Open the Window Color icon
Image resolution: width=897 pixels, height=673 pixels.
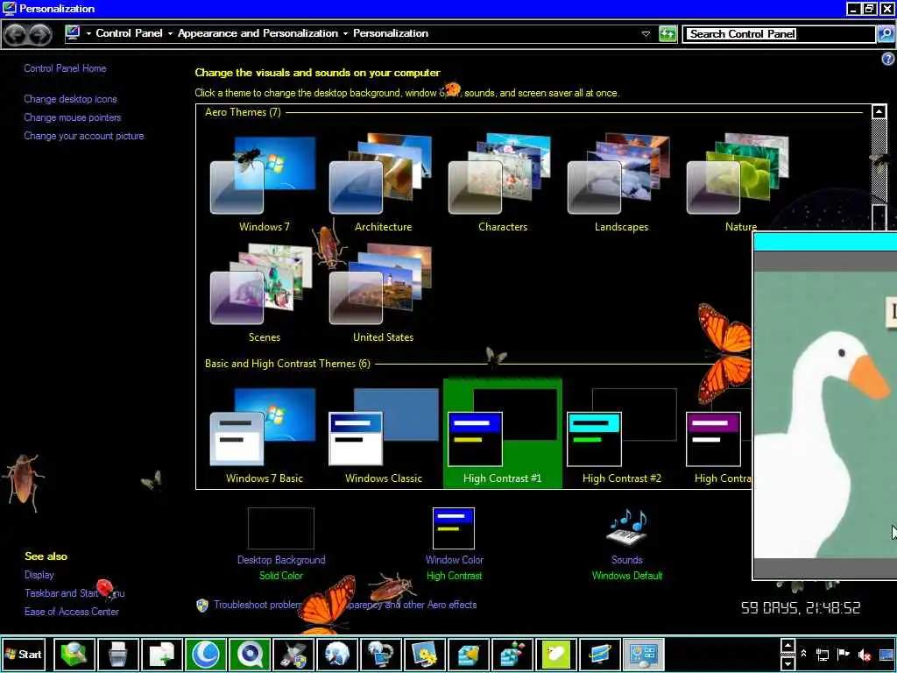click(454, 528)
